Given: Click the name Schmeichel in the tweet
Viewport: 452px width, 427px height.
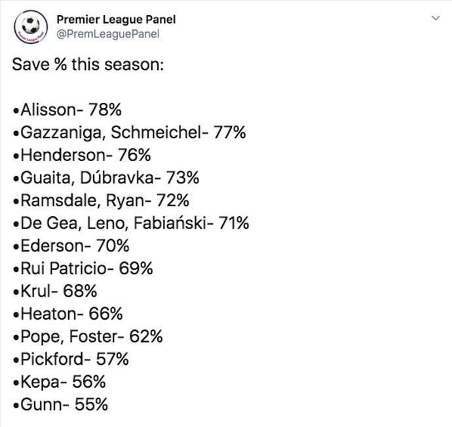Looking at the screenshot, I should coord(155,132).
